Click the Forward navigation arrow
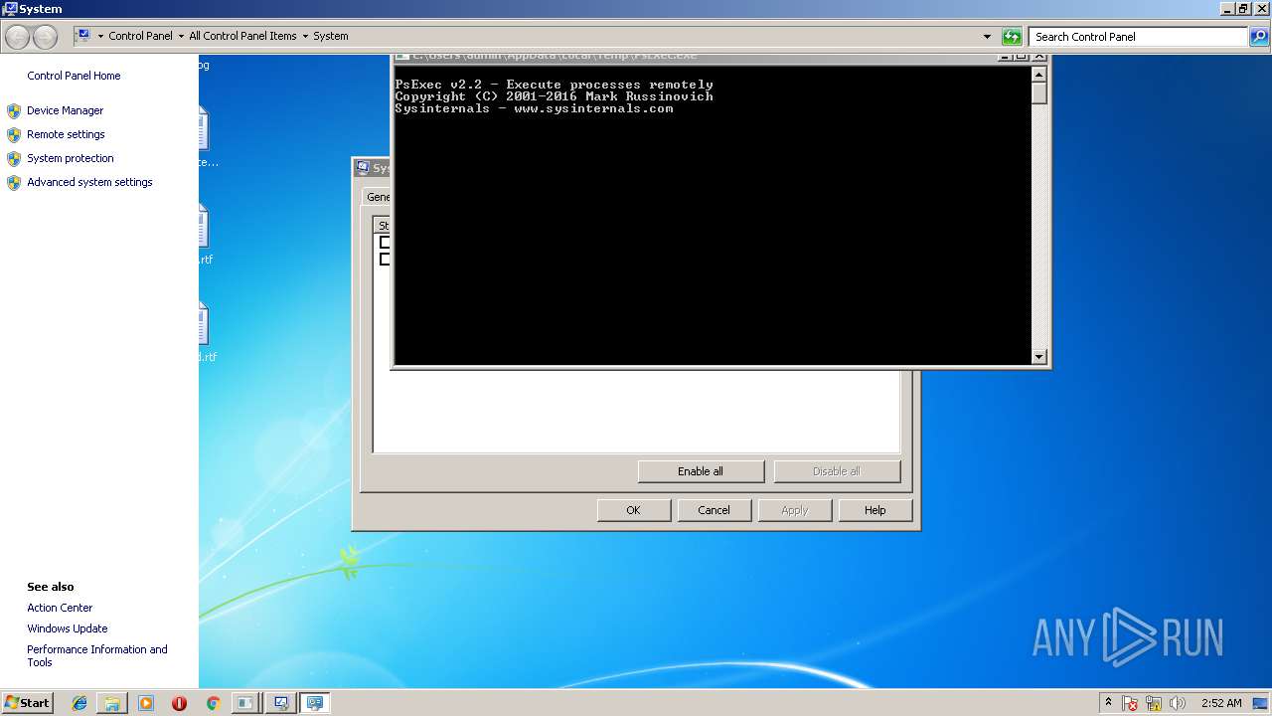Screen dimensions: 1272x716 45,37
